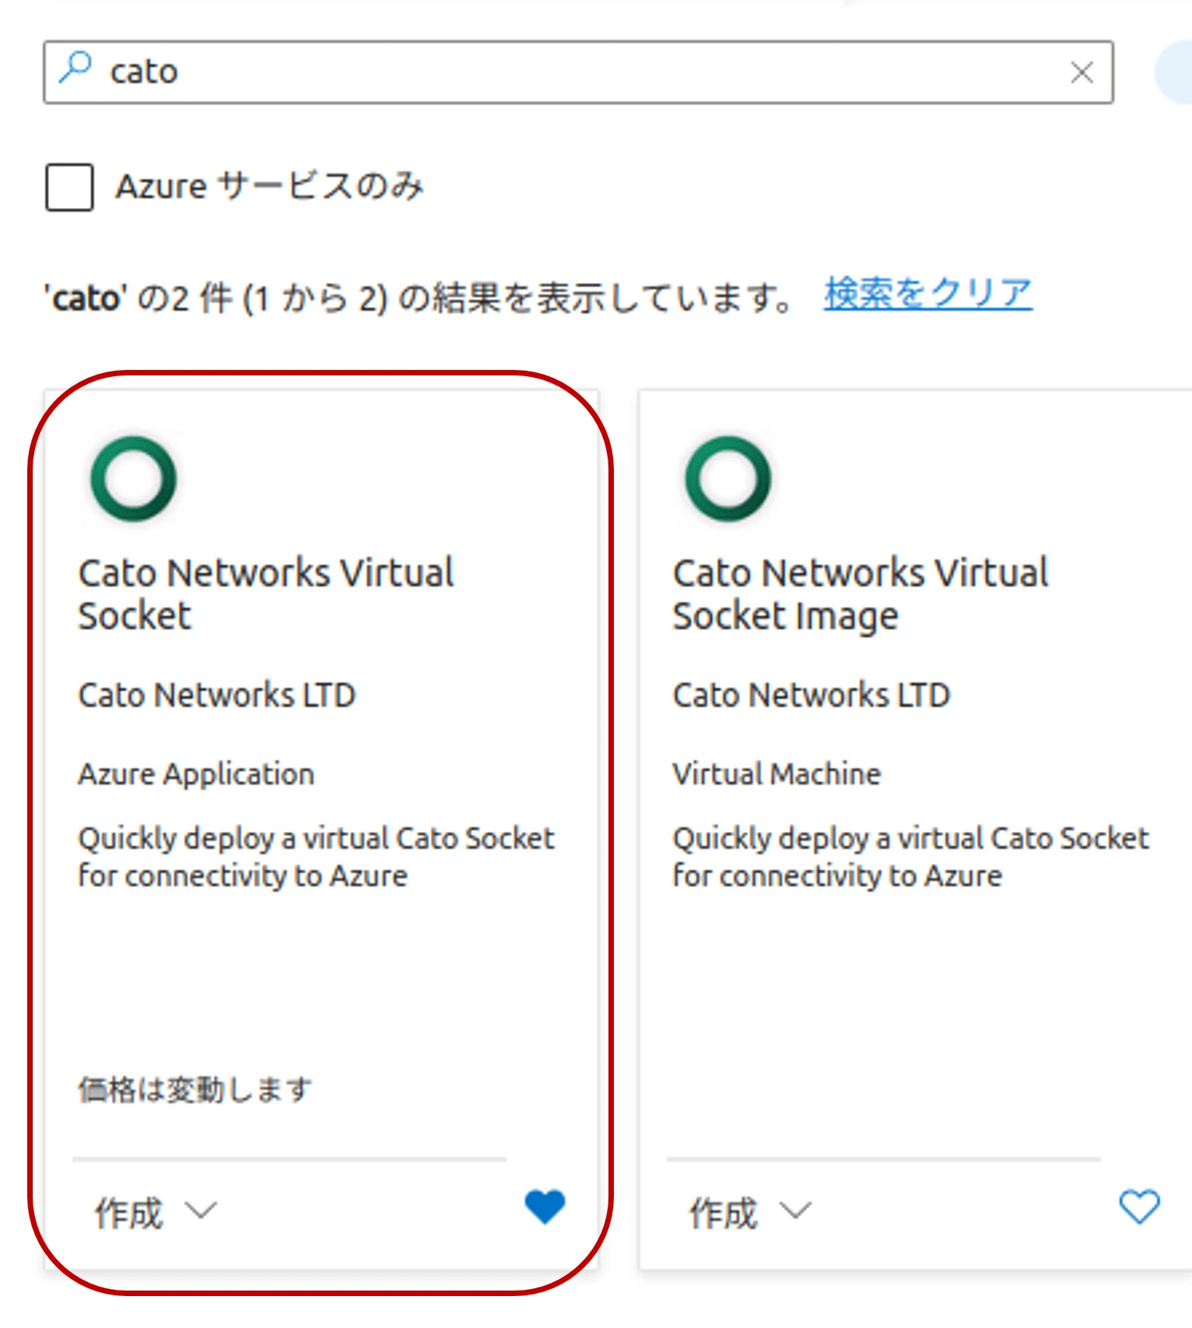Click Cato Networks LTD publisher on first card

(217, 695)
